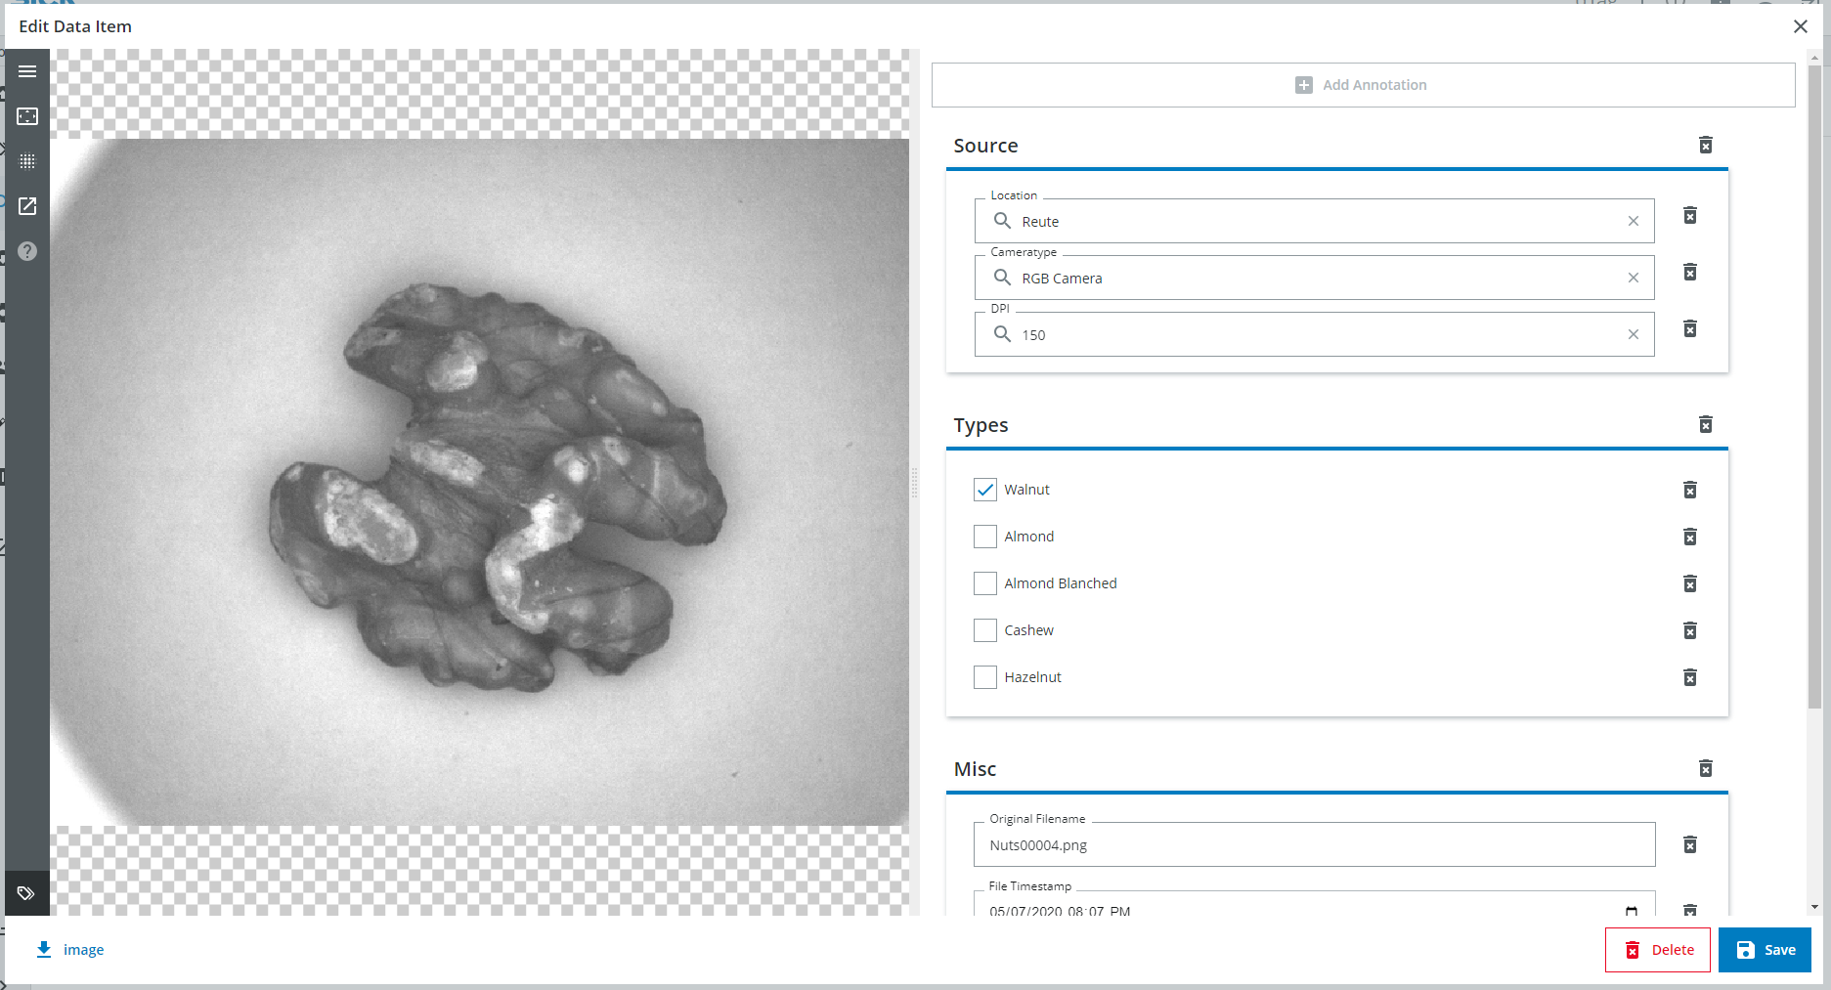Open the DPI field showing 150
1831x990 pixels.
coord(1310,335)
